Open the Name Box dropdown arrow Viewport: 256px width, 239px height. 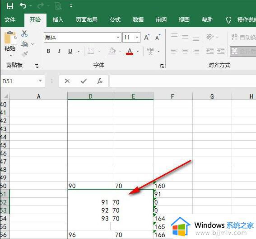click(x=40, y=81)
